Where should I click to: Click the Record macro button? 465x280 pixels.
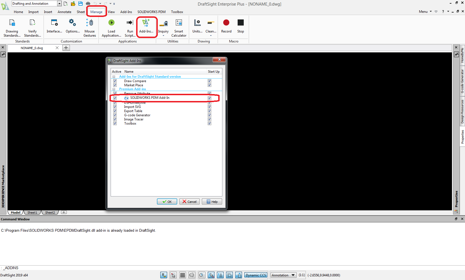click(226, 23)
